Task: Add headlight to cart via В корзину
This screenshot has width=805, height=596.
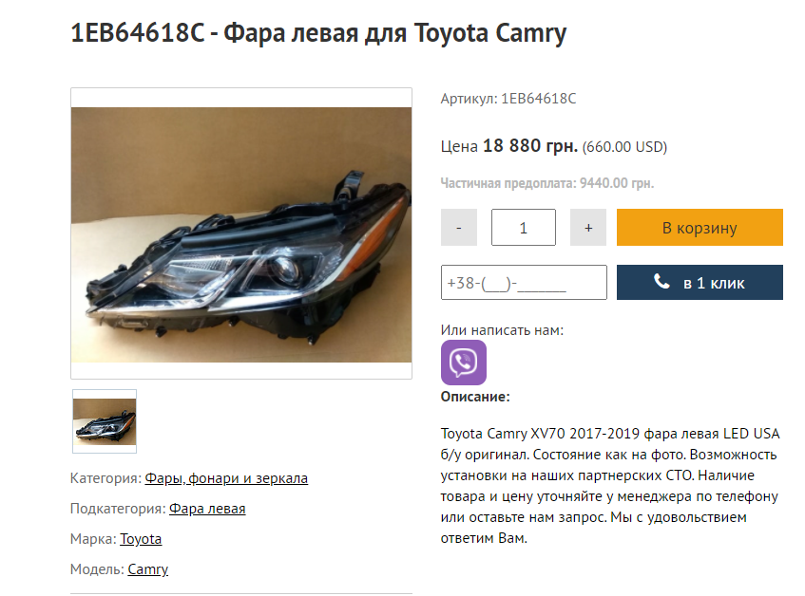Action: pos(700,227)
